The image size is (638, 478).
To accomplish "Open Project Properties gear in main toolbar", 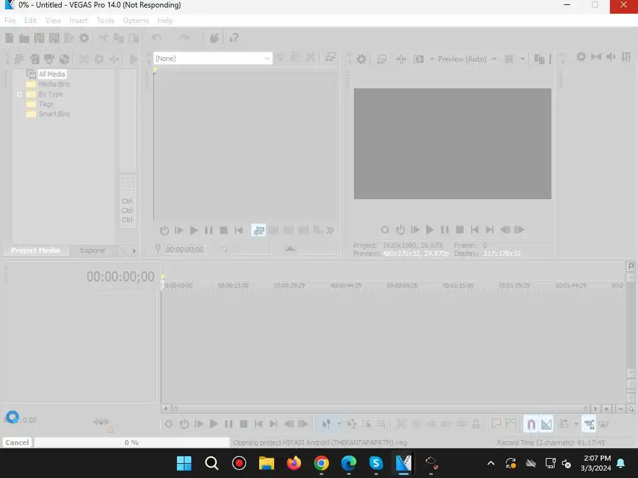I will pos(84,38).
